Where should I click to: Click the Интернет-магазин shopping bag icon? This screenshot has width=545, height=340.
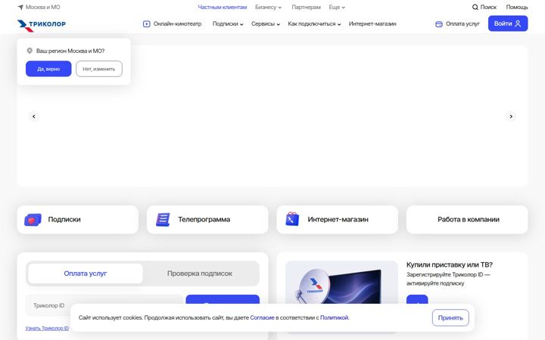[x=292, y=219]
